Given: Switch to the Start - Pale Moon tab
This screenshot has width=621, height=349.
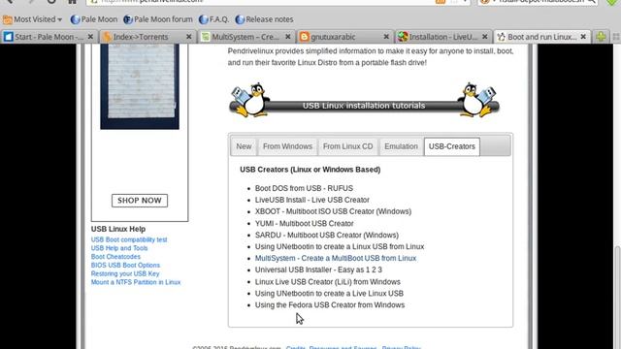Looking at the screenshot, I should pos(49,37).
